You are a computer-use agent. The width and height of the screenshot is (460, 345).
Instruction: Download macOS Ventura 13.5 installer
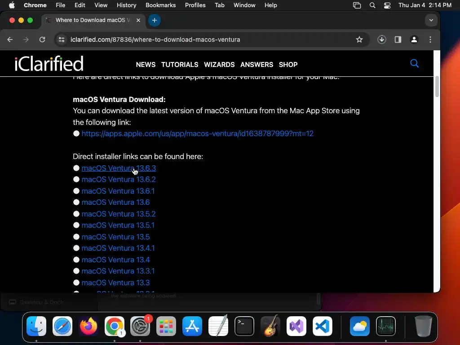coord(115,237)
